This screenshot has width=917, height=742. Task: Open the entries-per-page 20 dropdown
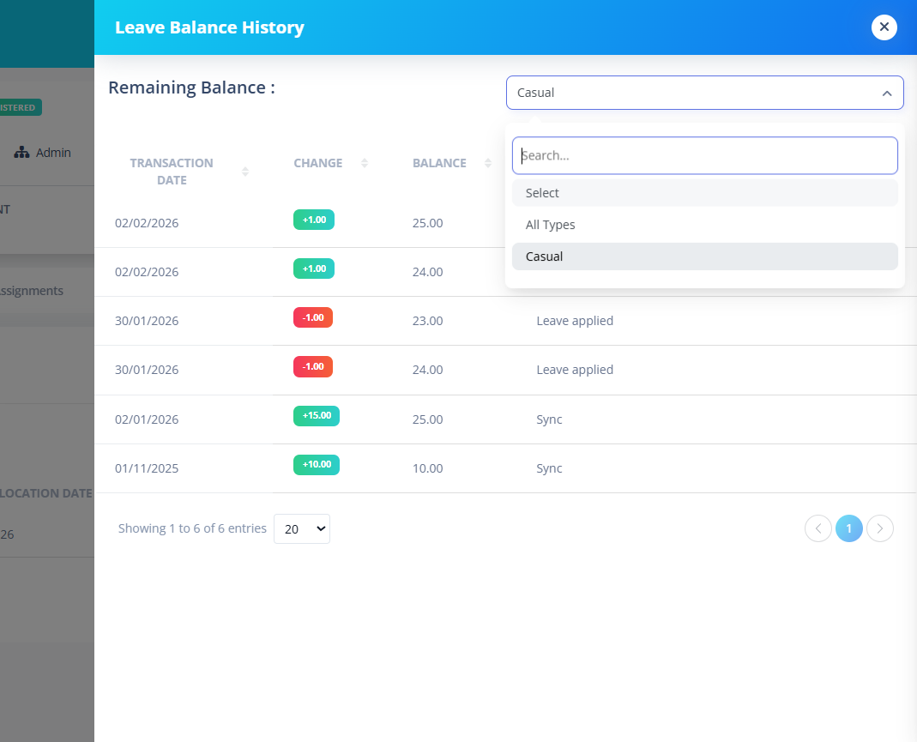pyautogui.click(x=302, y=528)
